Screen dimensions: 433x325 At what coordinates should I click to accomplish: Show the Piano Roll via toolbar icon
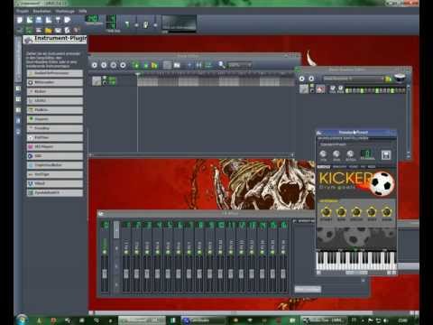(39, 30)
